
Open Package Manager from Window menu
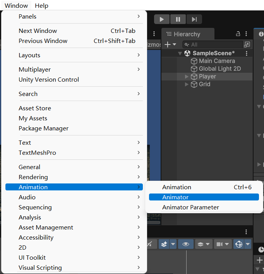pos(74,128)
